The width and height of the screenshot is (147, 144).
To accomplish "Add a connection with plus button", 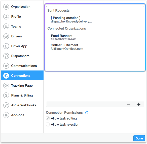I will [x=139, y=104].
